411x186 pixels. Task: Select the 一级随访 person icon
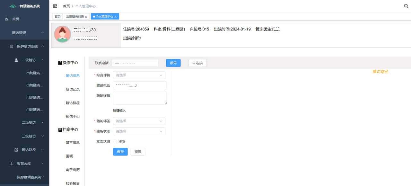coord(16,59)
